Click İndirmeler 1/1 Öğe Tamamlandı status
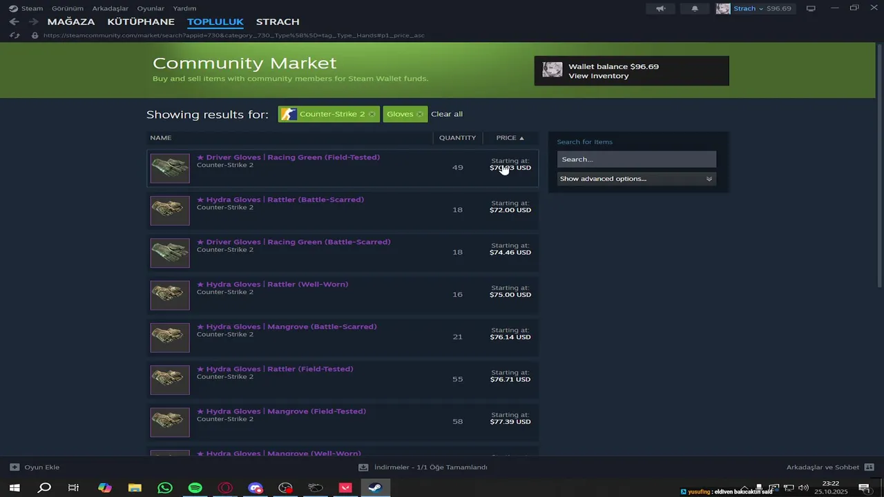The width and height of the screenshot is (884, 497). point(431,467)
